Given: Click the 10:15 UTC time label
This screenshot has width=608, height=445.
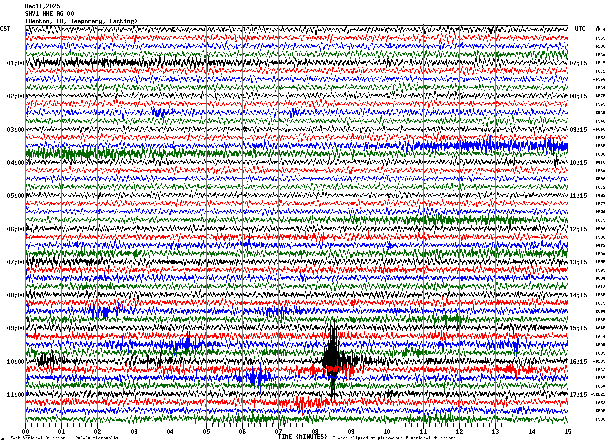Looking at the screenshot, I should [578, 163].
